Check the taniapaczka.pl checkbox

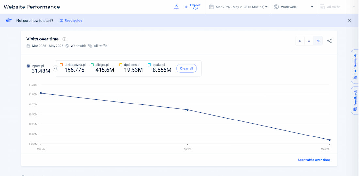(61, 65)
